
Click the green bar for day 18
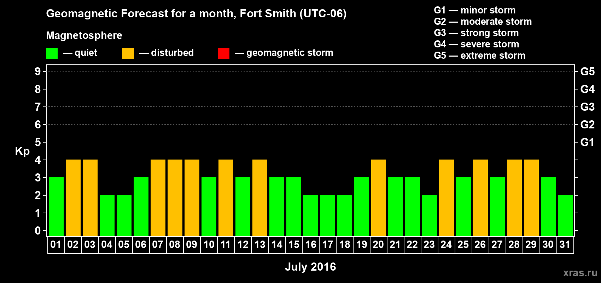click(345, 216)
